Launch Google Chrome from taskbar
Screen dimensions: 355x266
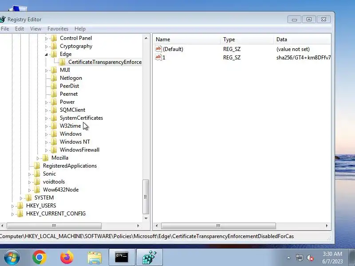pos(39,257)
